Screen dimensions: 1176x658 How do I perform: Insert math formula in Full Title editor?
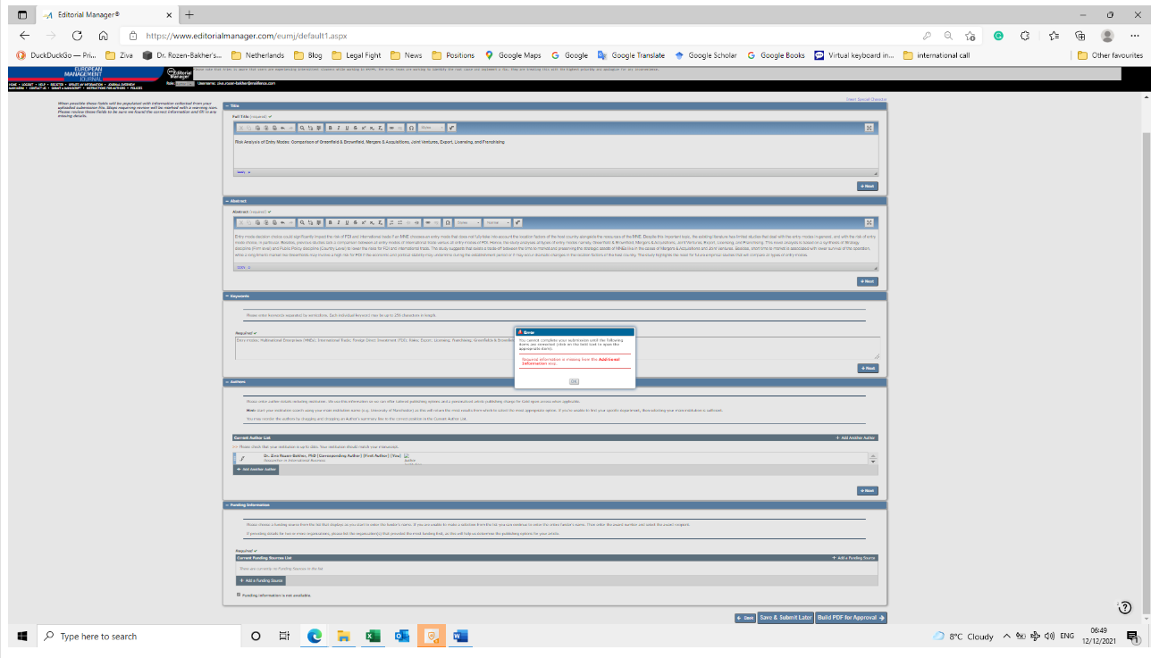(451, 128)
